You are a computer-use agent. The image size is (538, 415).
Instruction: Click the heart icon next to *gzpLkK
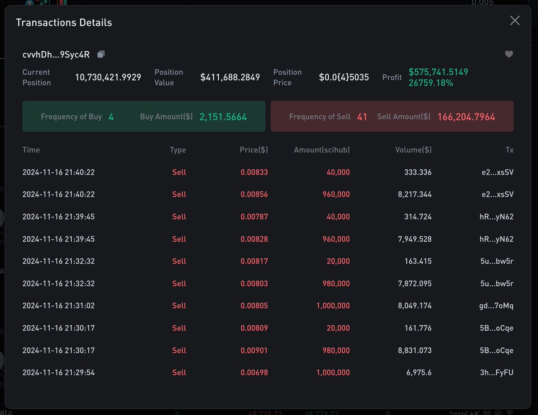click(487, 413)
